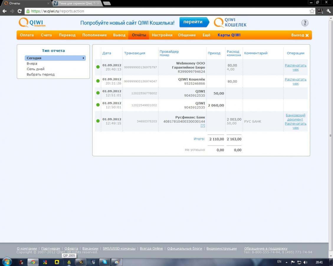Click the browser back arrow
Viewport: 333px width, 266px height.
(x=4, y=11)
